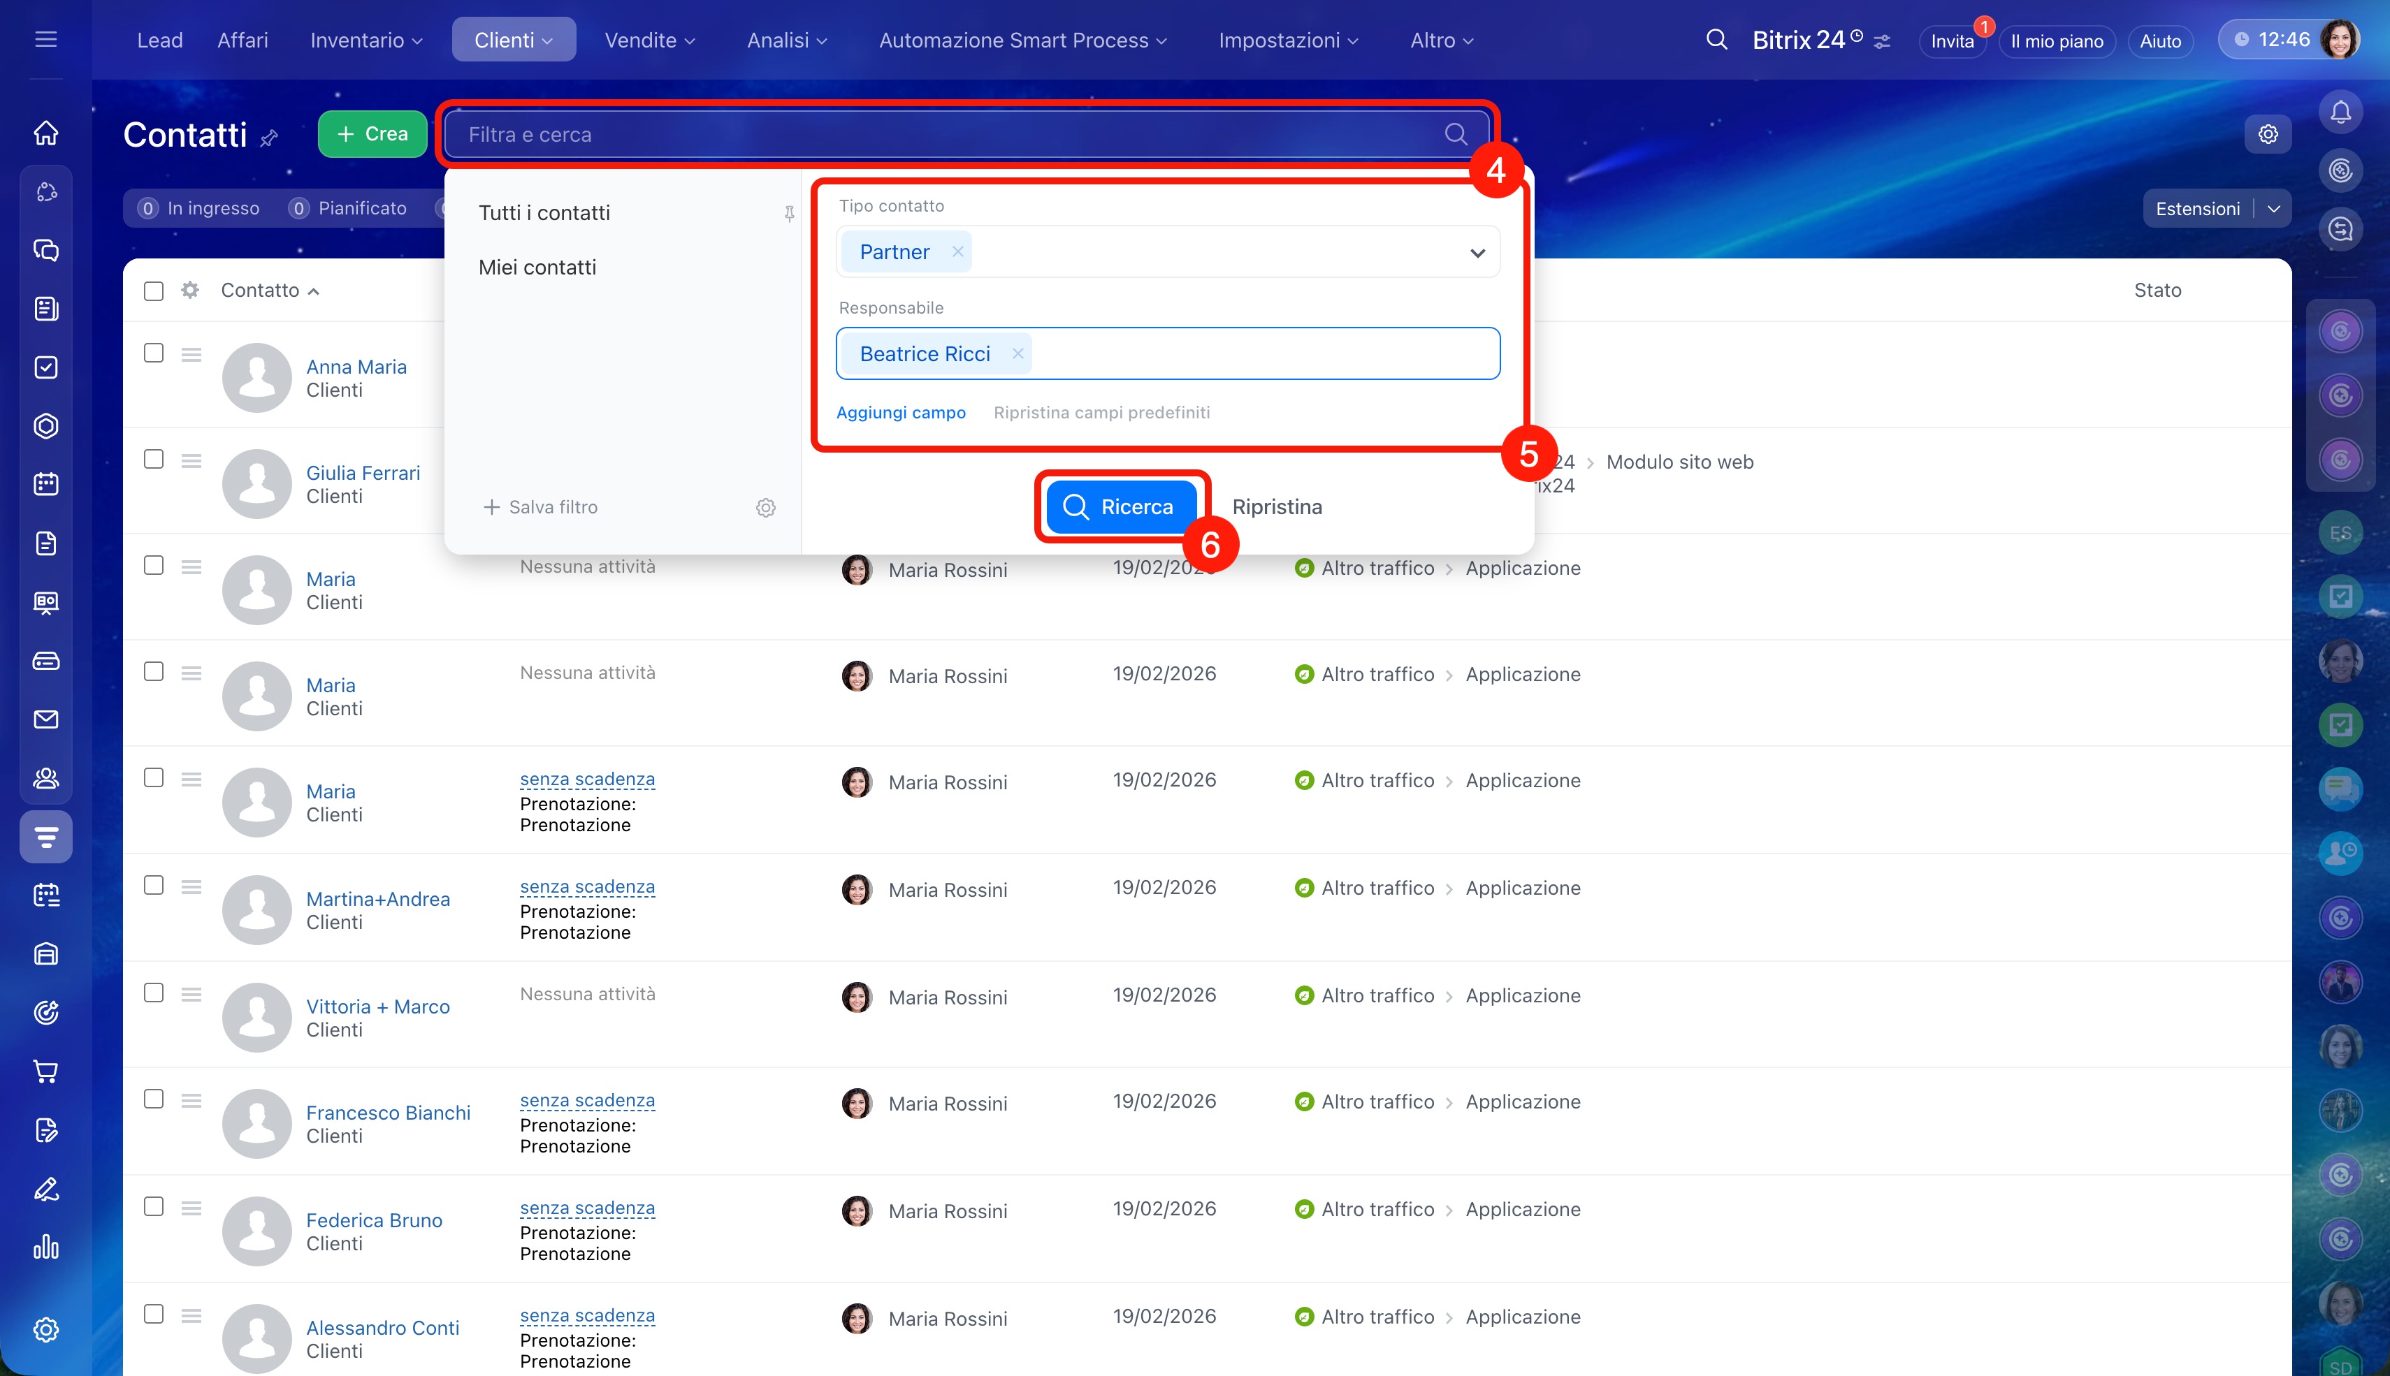Click the filter settings gear beside Salva filtro
This screenshot has height=1376, width=2390.
[766, 508]
